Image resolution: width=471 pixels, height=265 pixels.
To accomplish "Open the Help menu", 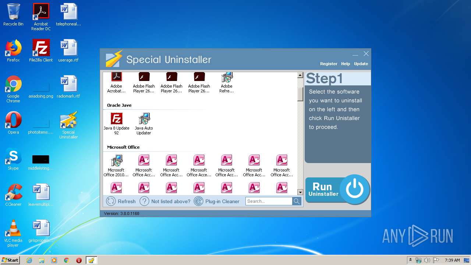I will (x=346, y=64).
